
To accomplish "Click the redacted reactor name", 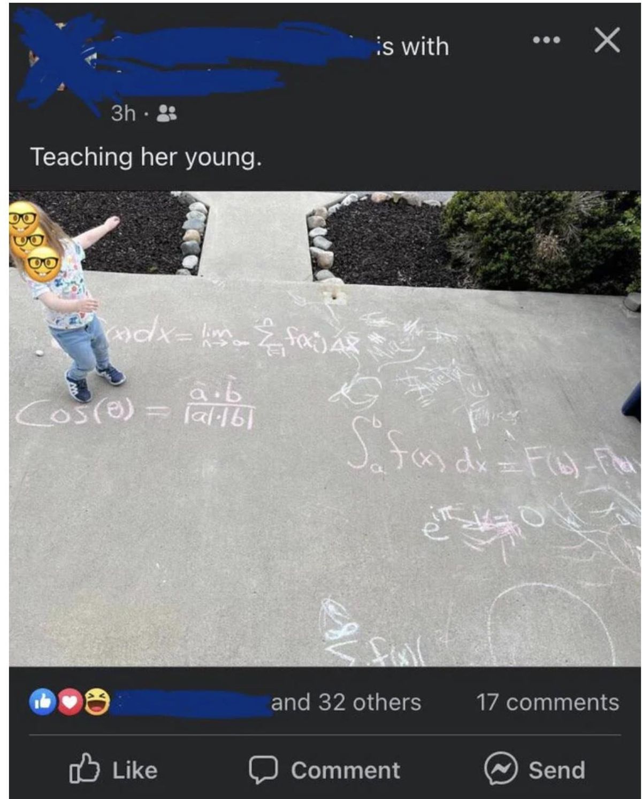I will click(193, 703).
